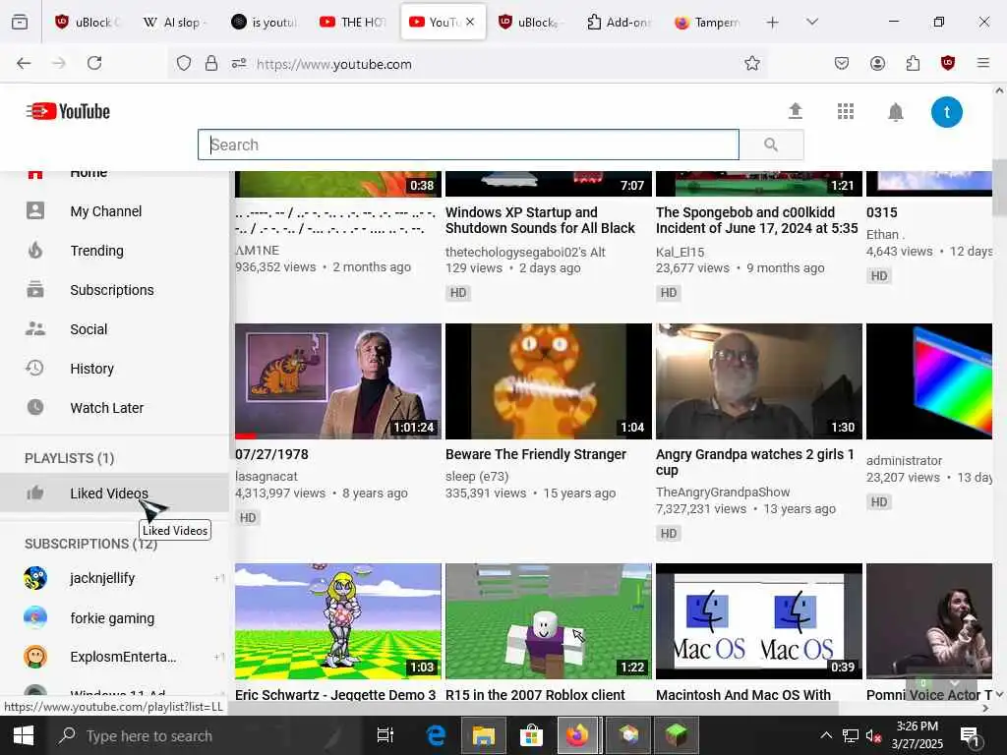The image size is (1007, 755).
Task: Open Task View on the taskbar
Action: (385, 735)
